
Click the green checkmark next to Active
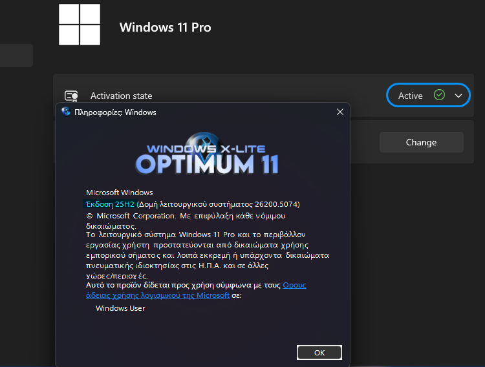pos(440,95)
